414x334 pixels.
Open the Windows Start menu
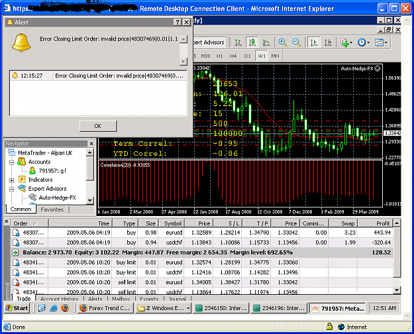[17, 308]
